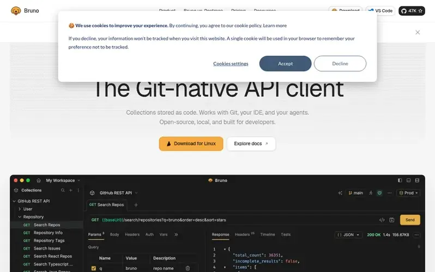435x272 pixels.
Task: Click the generate code icon near Send
Action: point(382,220)
